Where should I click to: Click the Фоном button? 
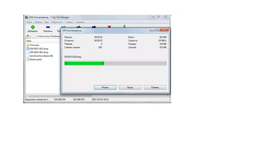click(x=105, y=87)
